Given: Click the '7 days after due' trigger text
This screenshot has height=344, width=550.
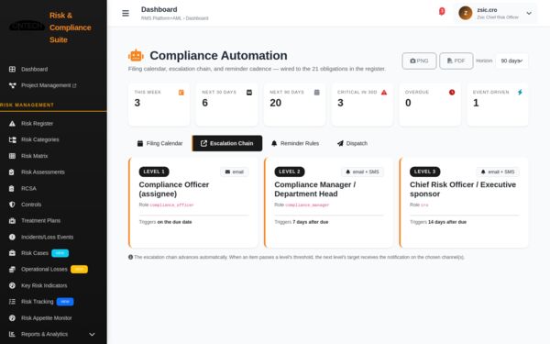Looking at the screenshot, I should tap(311, 222).
